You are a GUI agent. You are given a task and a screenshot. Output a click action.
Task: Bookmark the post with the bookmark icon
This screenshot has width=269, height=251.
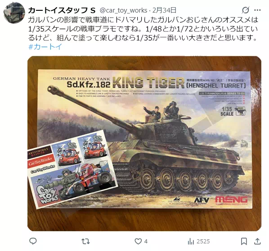[x=244, y=241]
